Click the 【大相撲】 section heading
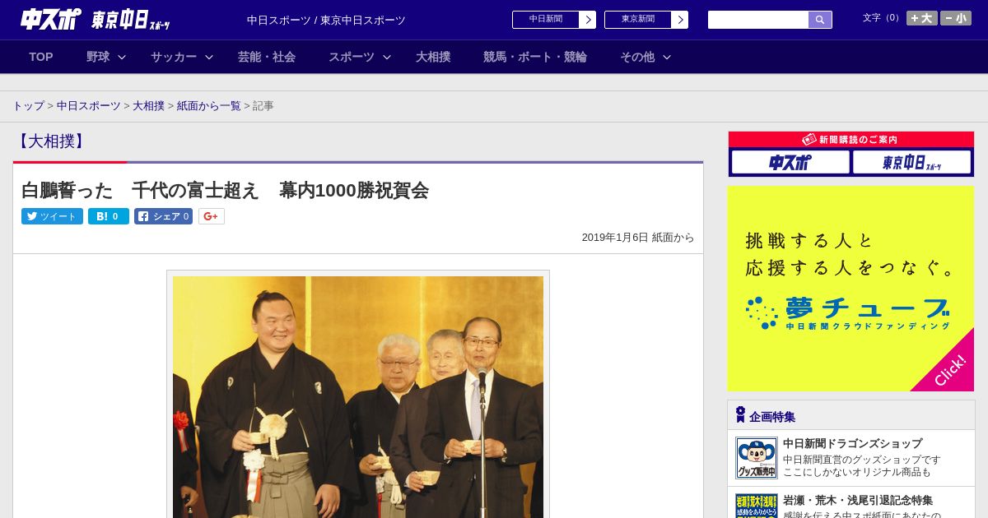This screenshot has height=518, width=988. pyautogui.click(x=51, y=141)
